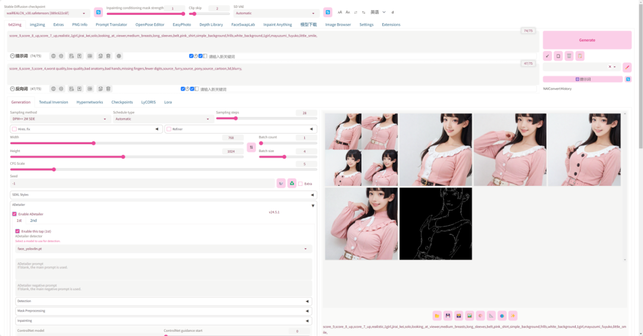Open the PNG Info tab
Viewport: 643px width, 336px height.
(x=80, y=24)
